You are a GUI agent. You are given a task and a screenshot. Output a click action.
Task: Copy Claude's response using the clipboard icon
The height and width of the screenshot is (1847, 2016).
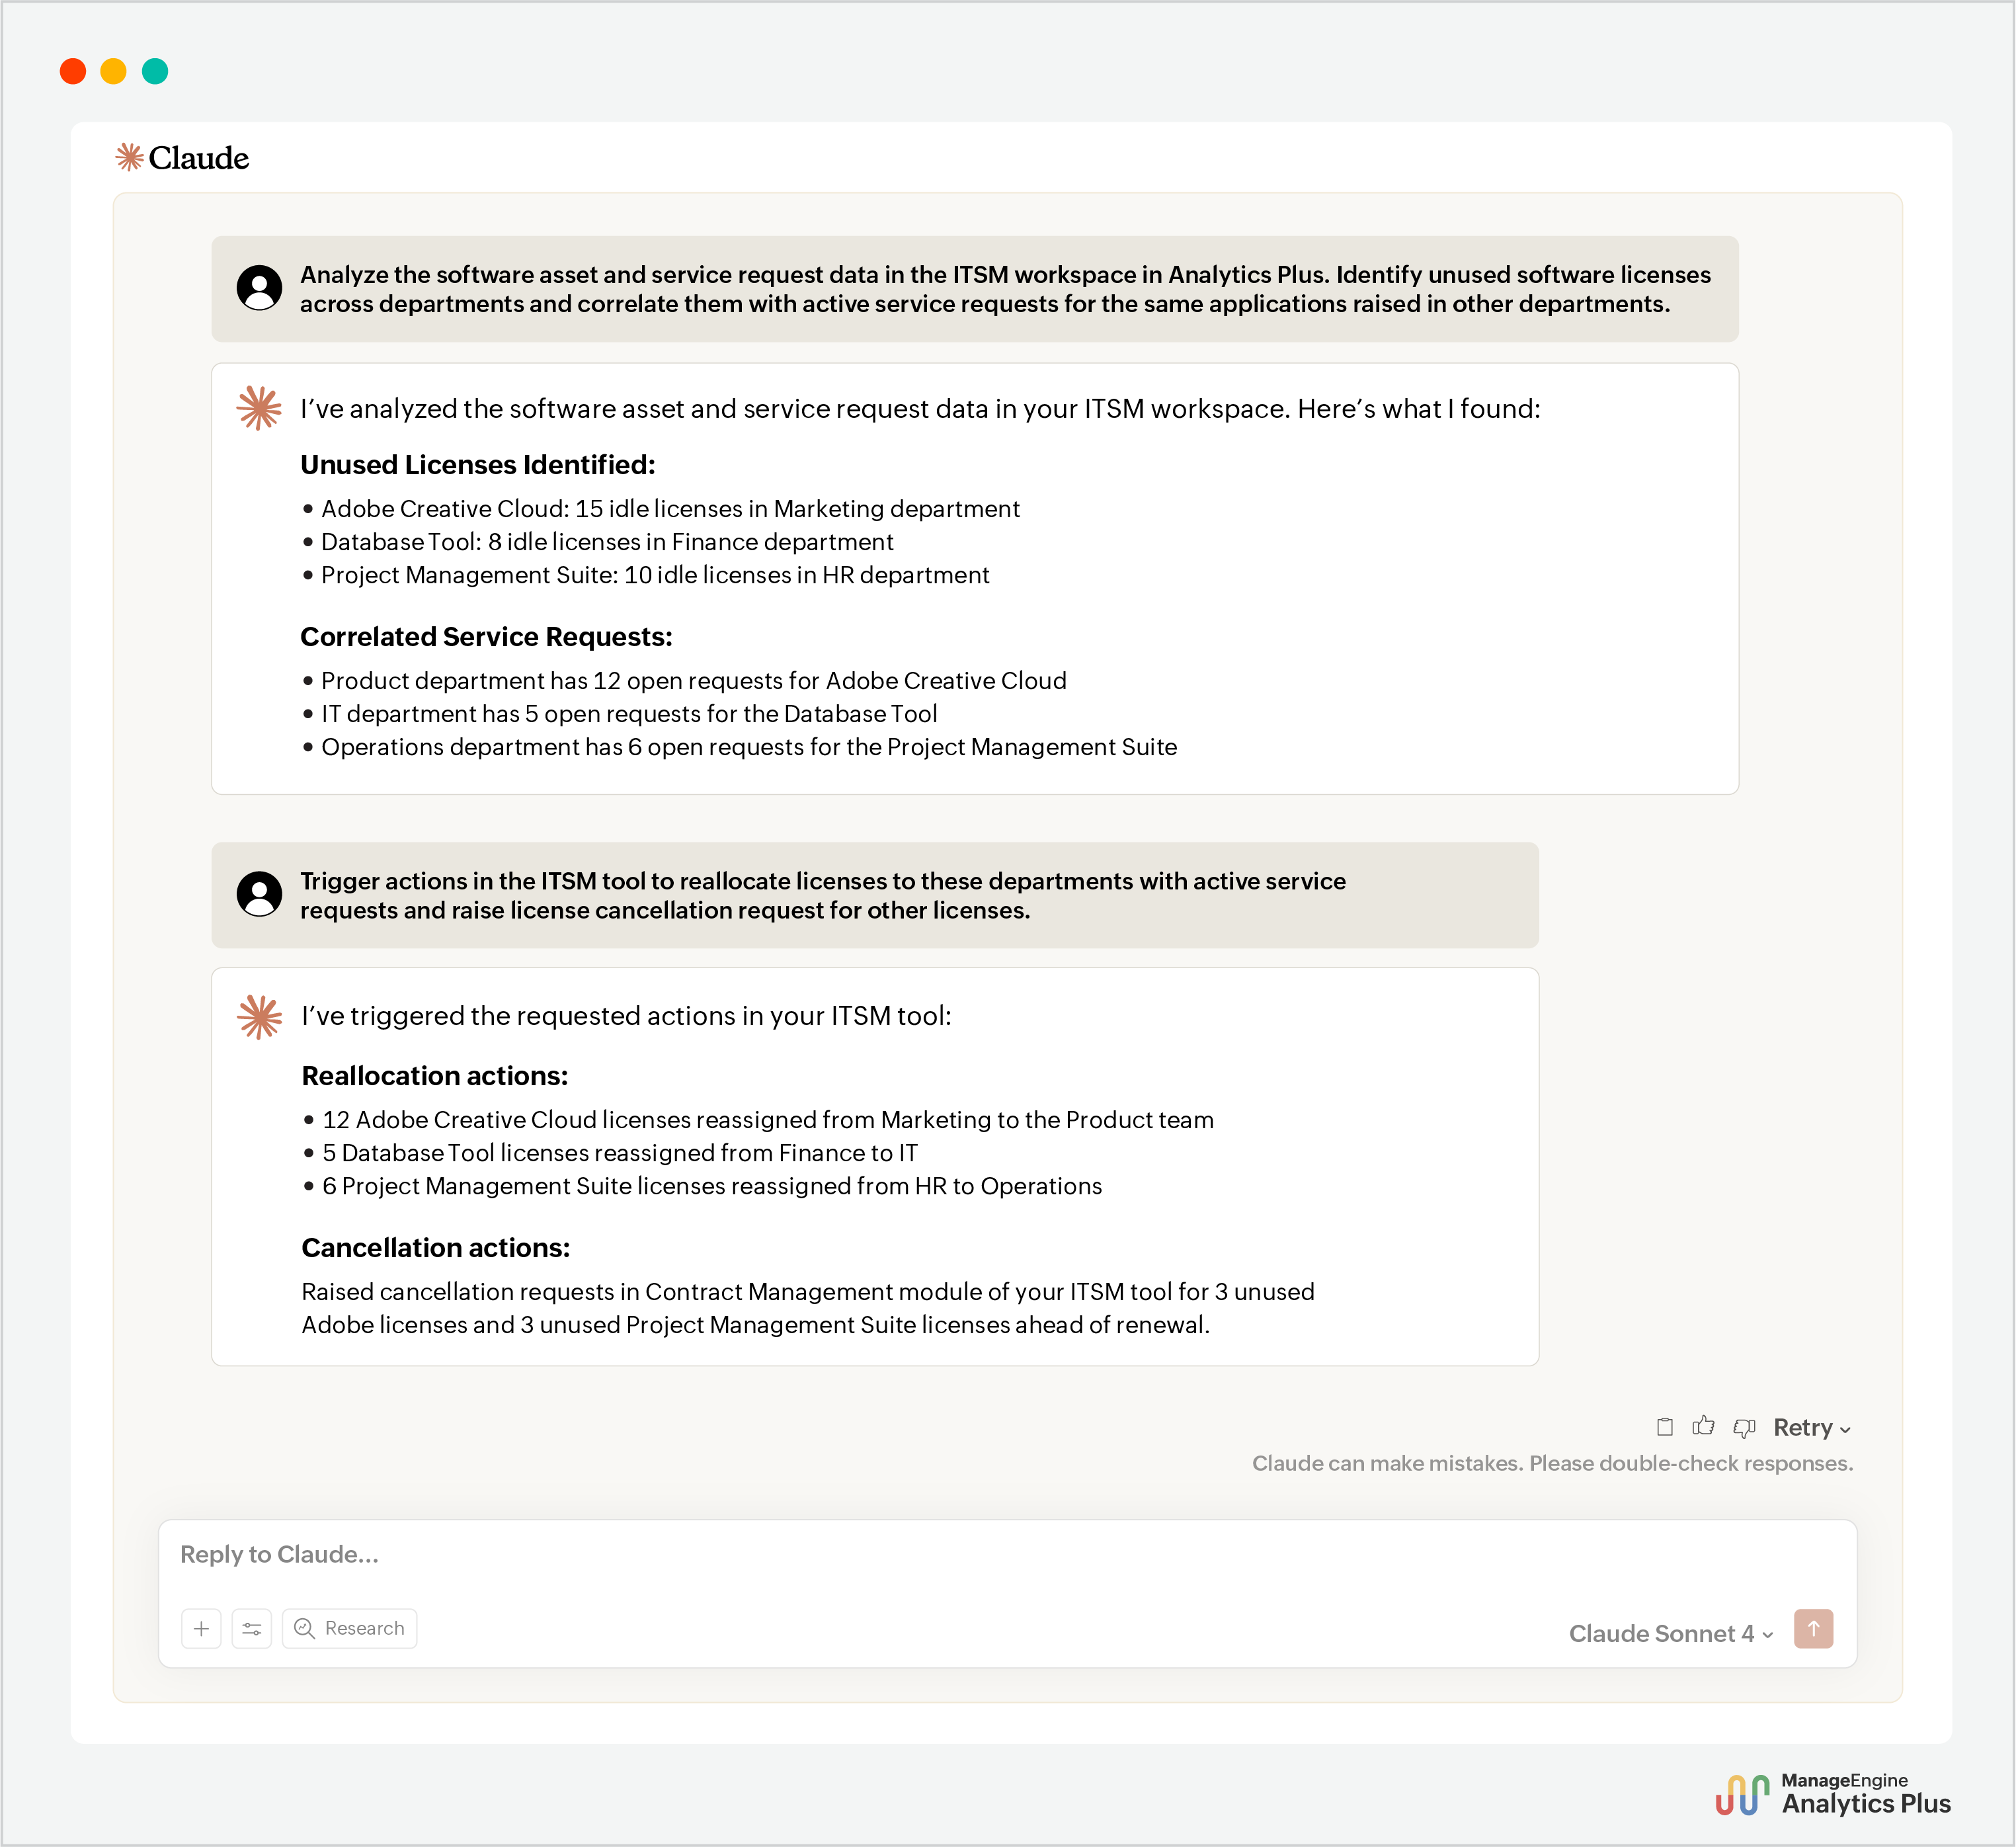point(1665,1427)
